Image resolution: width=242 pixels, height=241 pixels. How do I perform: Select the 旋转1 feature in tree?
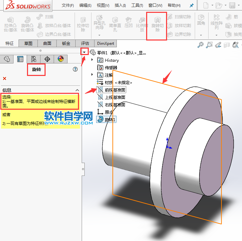coord(106,119)
